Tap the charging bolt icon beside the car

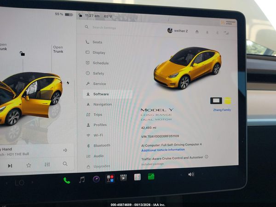point(68,83)
